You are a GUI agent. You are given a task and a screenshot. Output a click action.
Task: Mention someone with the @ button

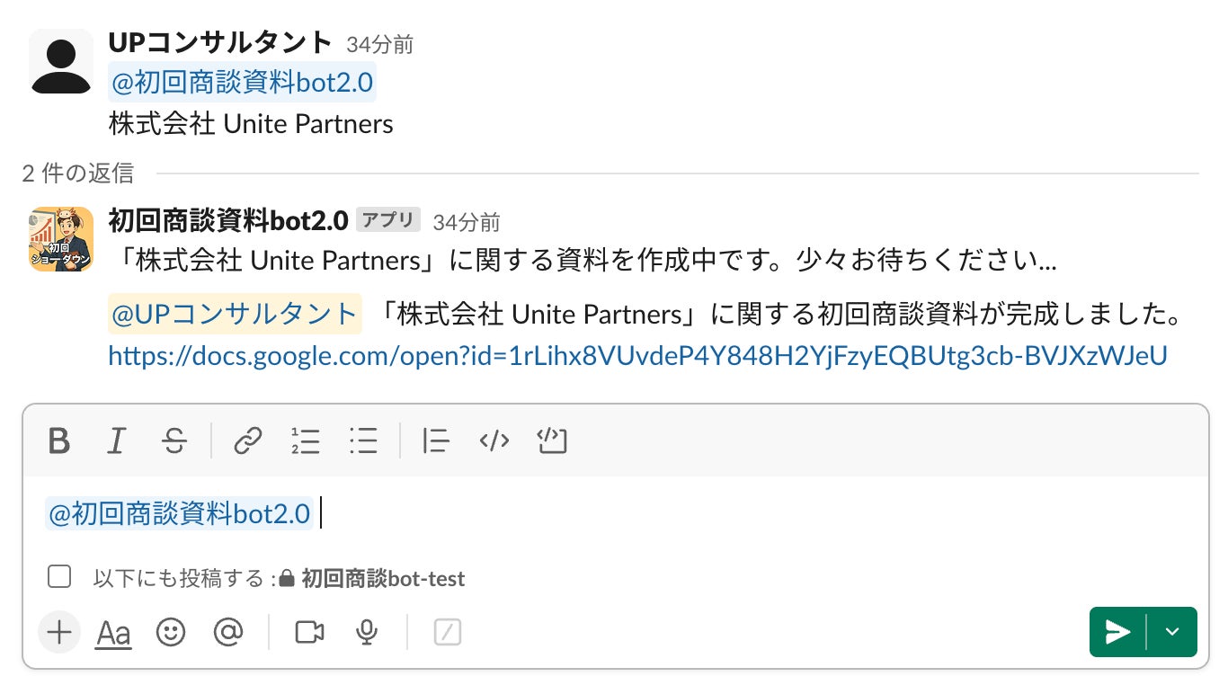[228, 633]
